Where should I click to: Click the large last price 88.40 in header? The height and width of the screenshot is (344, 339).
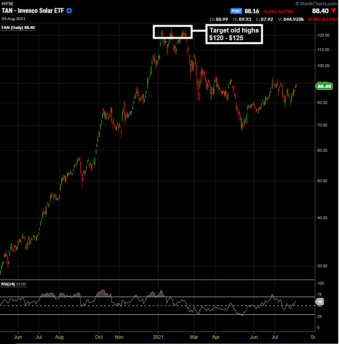pos(321,11)
